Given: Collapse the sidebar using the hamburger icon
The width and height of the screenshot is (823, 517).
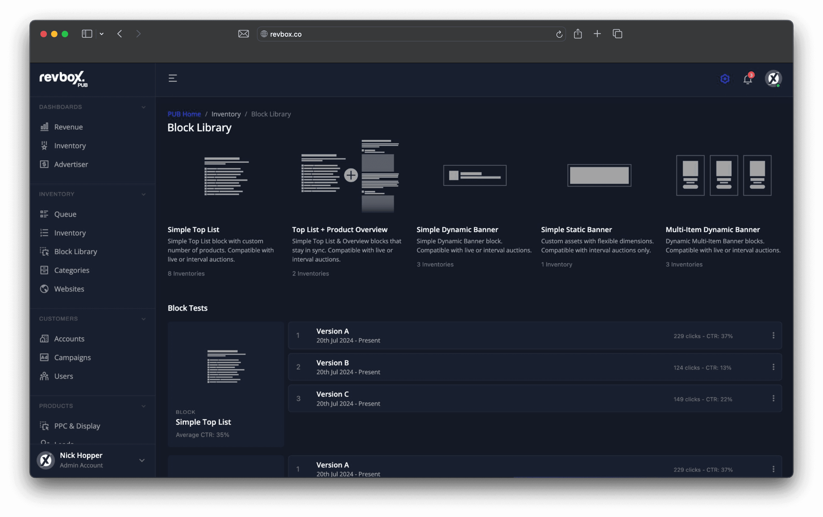Looking at the screenshot, I should click(x=173, y=78).
